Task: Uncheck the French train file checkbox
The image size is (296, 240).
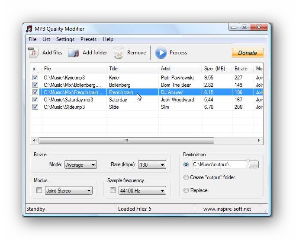Action: (x=35, y=92)
